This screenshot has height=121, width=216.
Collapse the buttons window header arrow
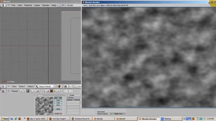(9, 91)
